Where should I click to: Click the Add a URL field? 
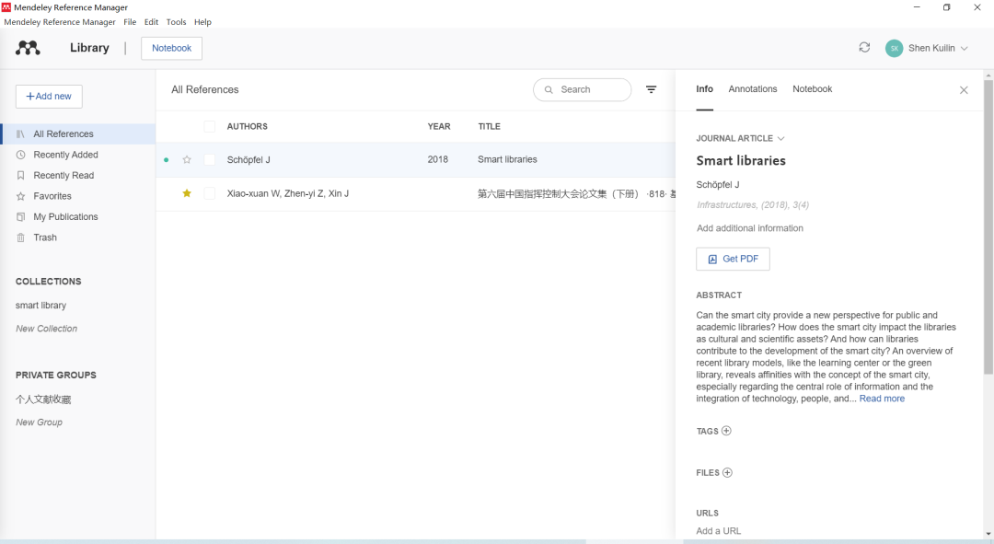pyautogui.click(x=718, y=531)
